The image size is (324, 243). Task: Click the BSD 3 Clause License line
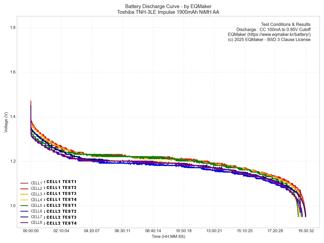pos(269,40)
